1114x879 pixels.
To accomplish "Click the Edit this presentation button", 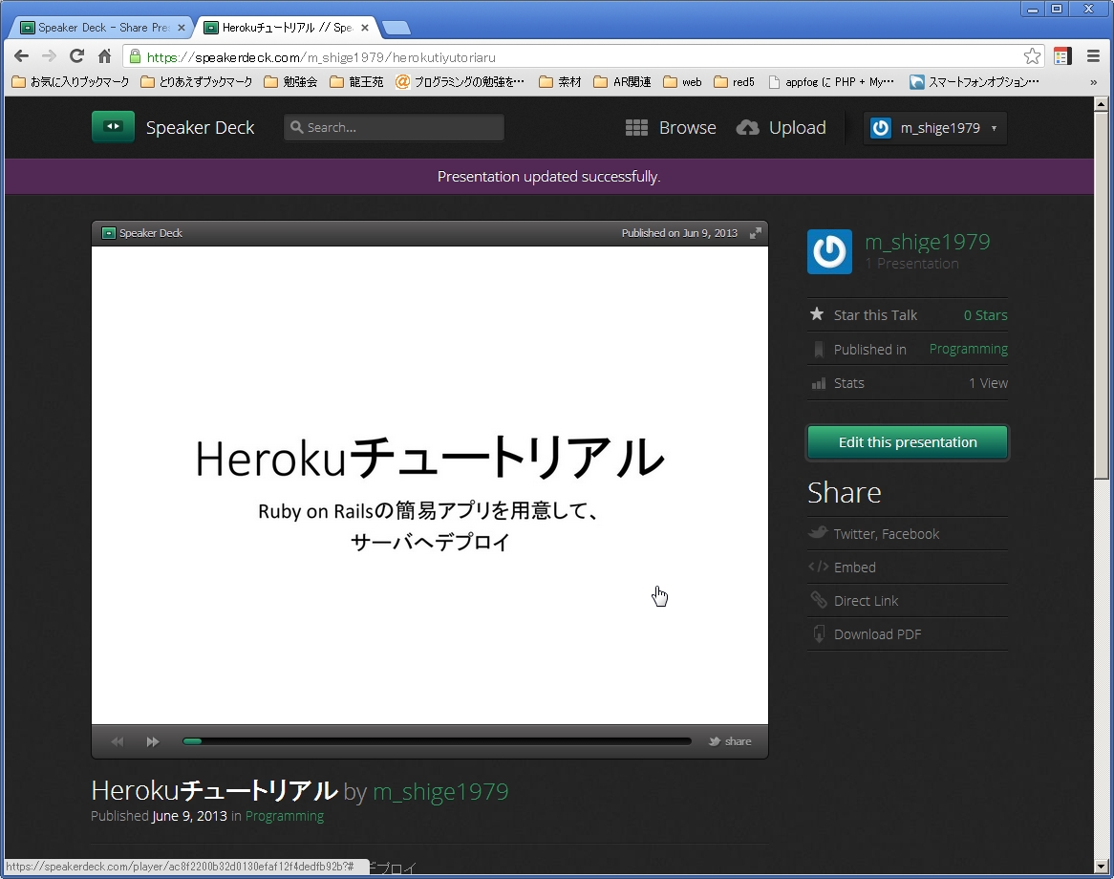I will point(908,442).
